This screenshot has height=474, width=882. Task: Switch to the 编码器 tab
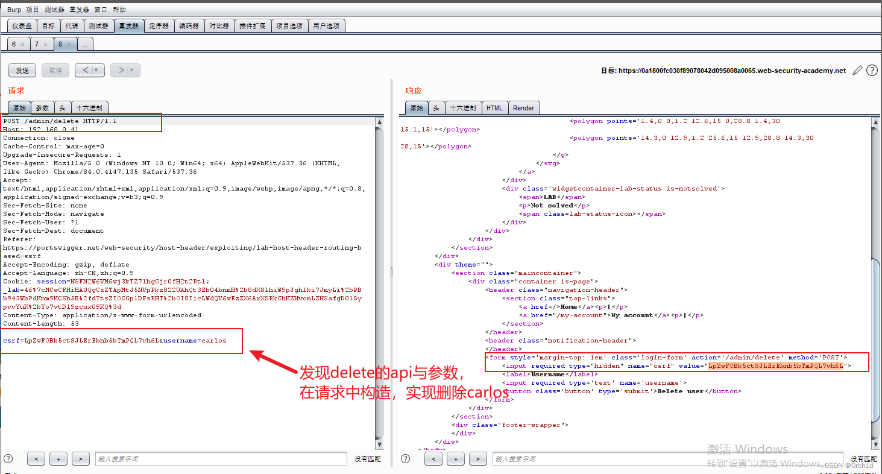[x=189, y=26]
